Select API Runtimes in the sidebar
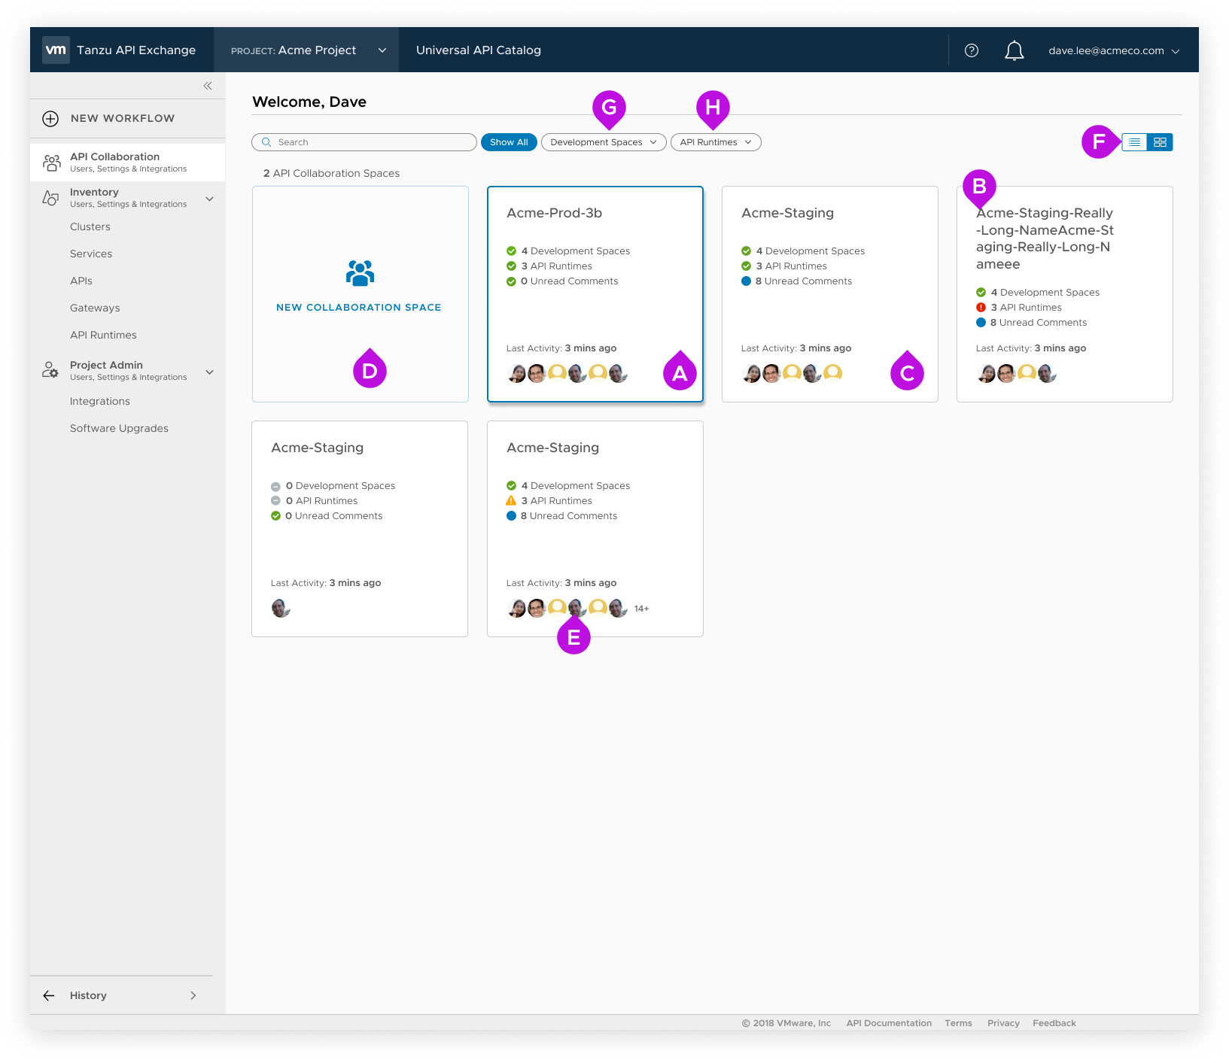 coord(103,335)
